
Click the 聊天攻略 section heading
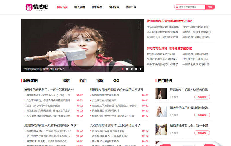click(30, 81)
